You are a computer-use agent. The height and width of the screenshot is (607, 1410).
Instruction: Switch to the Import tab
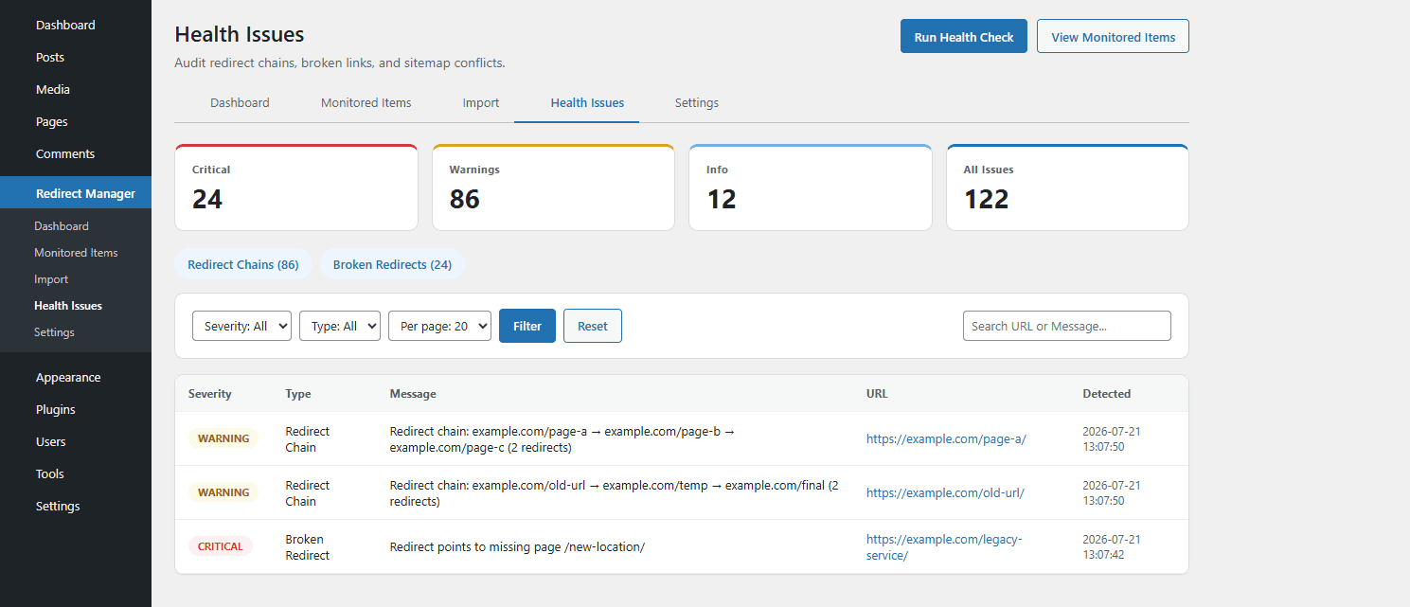(x=481, y=102)
